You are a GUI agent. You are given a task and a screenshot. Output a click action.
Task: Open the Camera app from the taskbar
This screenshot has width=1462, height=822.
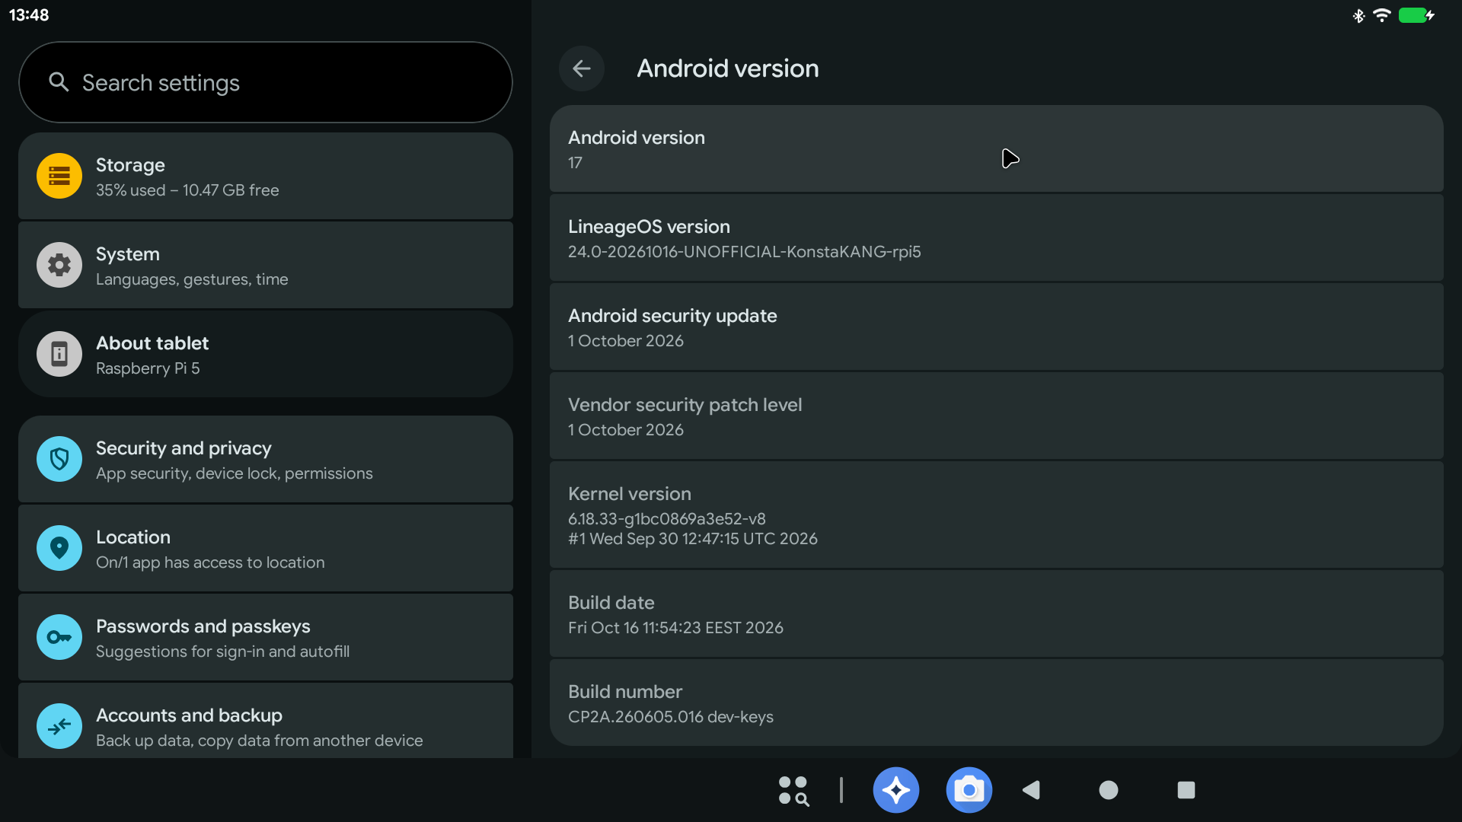(969, 790)
